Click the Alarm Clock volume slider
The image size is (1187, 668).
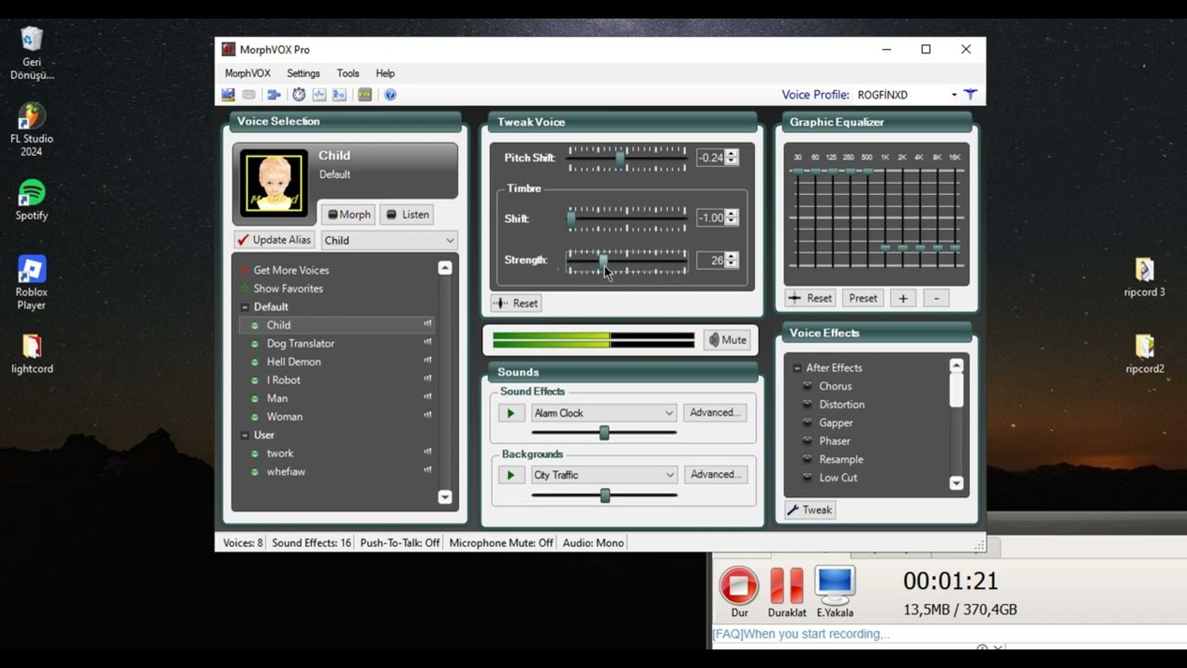tap(604, 432)
